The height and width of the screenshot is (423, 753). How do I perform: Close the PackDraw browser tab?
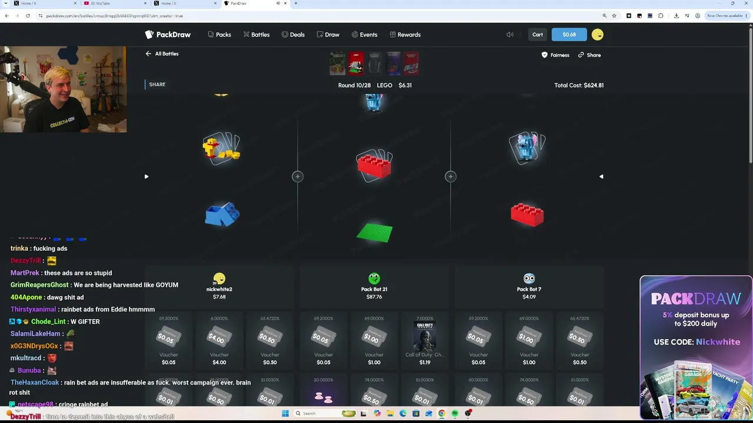coord(286,4)
